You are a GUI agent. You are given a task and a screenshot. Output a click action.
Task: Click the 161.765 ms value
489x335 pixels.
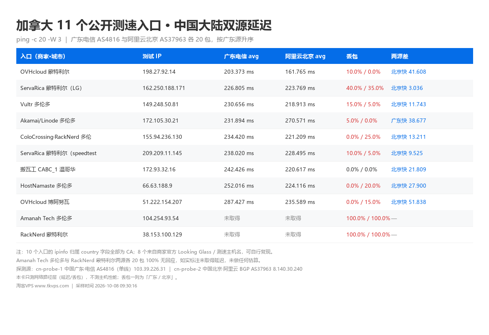point(300,72)
